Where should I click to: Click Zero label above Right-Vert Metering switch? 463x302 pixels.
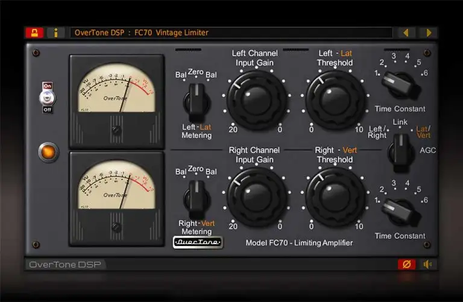point(195,169)
